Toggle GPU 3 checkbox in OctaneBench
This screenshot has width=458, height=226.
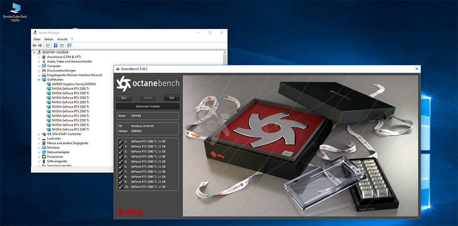click(x=121, y=151)
